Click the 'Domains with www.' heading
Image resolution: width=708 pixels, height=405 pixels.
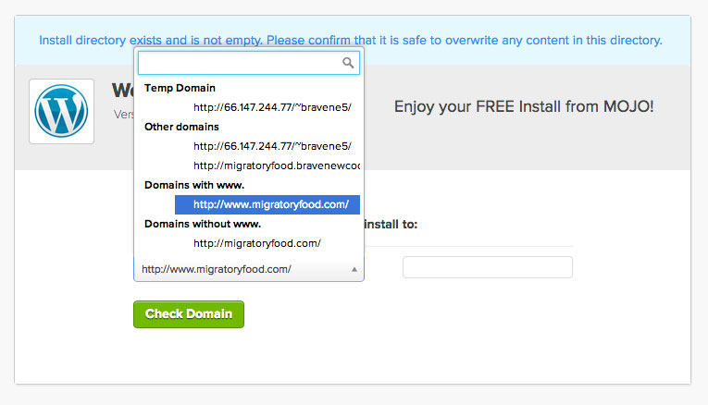pyautogui.click(x=194, y=185)
